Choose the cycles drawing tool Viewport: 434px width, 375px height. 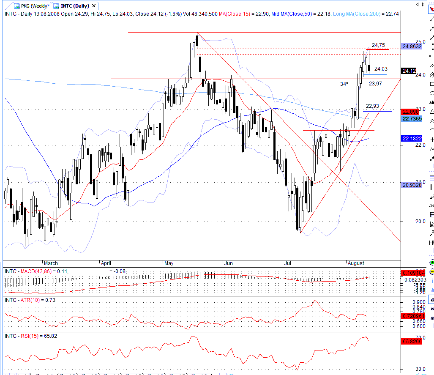pyautogui.click(x=432, y=140)
